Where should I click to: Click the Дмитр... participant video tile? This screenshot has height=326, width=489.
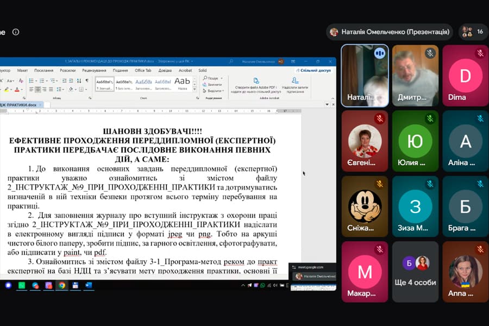415,75
